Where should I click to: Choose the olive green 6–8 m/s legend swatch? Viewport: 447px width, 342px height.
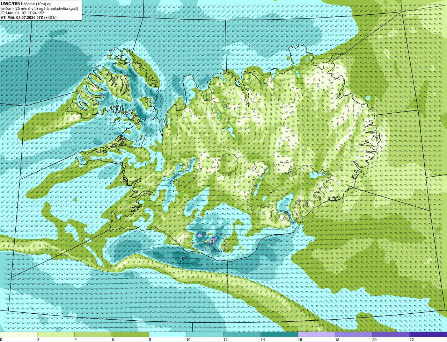[x=130, y=335]
